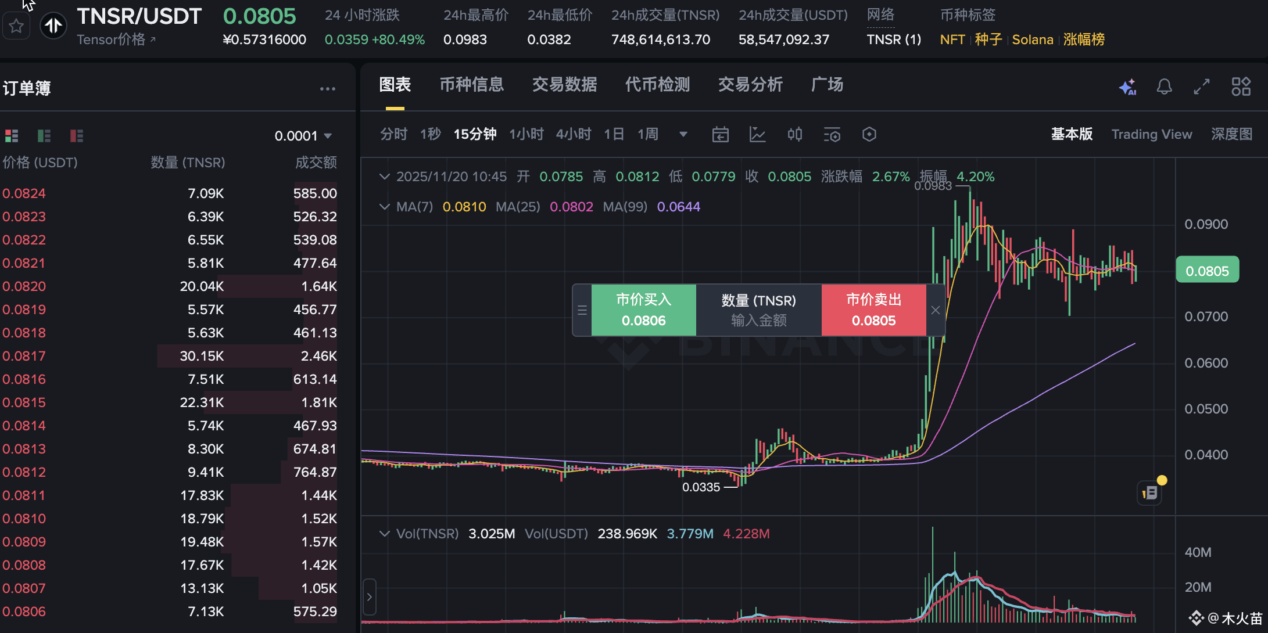Open the technical indicators chart icon

[x=758, y=135]
